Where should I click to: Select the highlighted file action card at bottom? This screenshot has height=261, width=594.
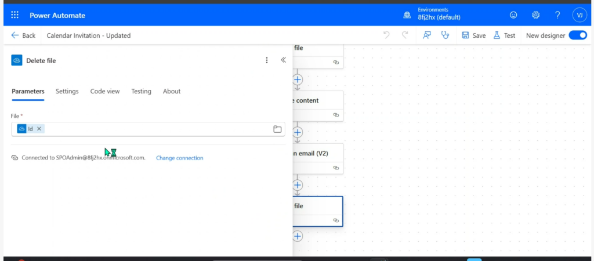(x=318, y=211)
